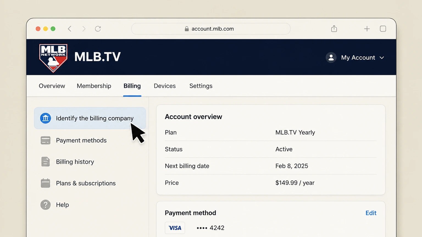The height and width of the screenshot is (237, 422).
Task: Click the $149.99 / year price
Action: click(295, 183)
